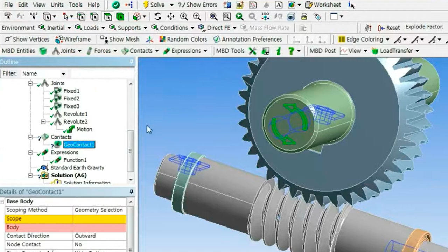
Task: Click the tag annotation icon
Action: pyautogui.click(x=317, y=16)
